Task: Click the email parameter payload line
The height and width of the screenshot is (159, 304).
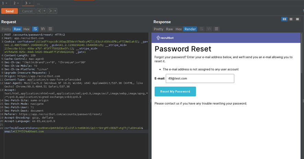Action: click(24, 132)
